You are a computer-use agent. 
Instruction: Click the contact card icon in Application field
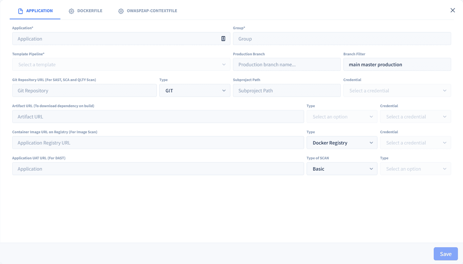[223, 38]
